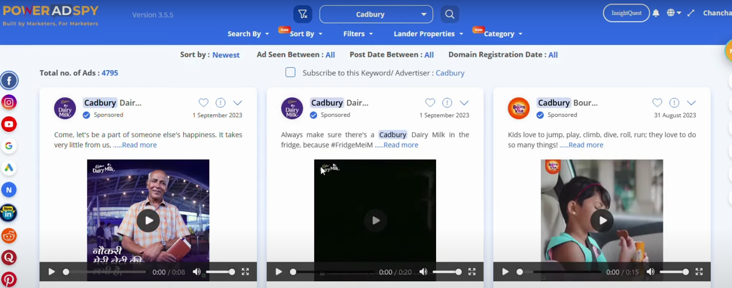Click total ads count 4795
This screenshot has width=732, height=288.
click(x=110, y=73)
